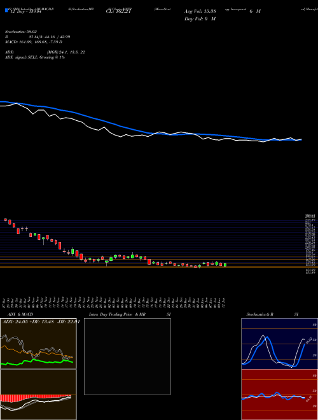
Task: Click the Day Vol: 0 M text
Action: [200, 18]
